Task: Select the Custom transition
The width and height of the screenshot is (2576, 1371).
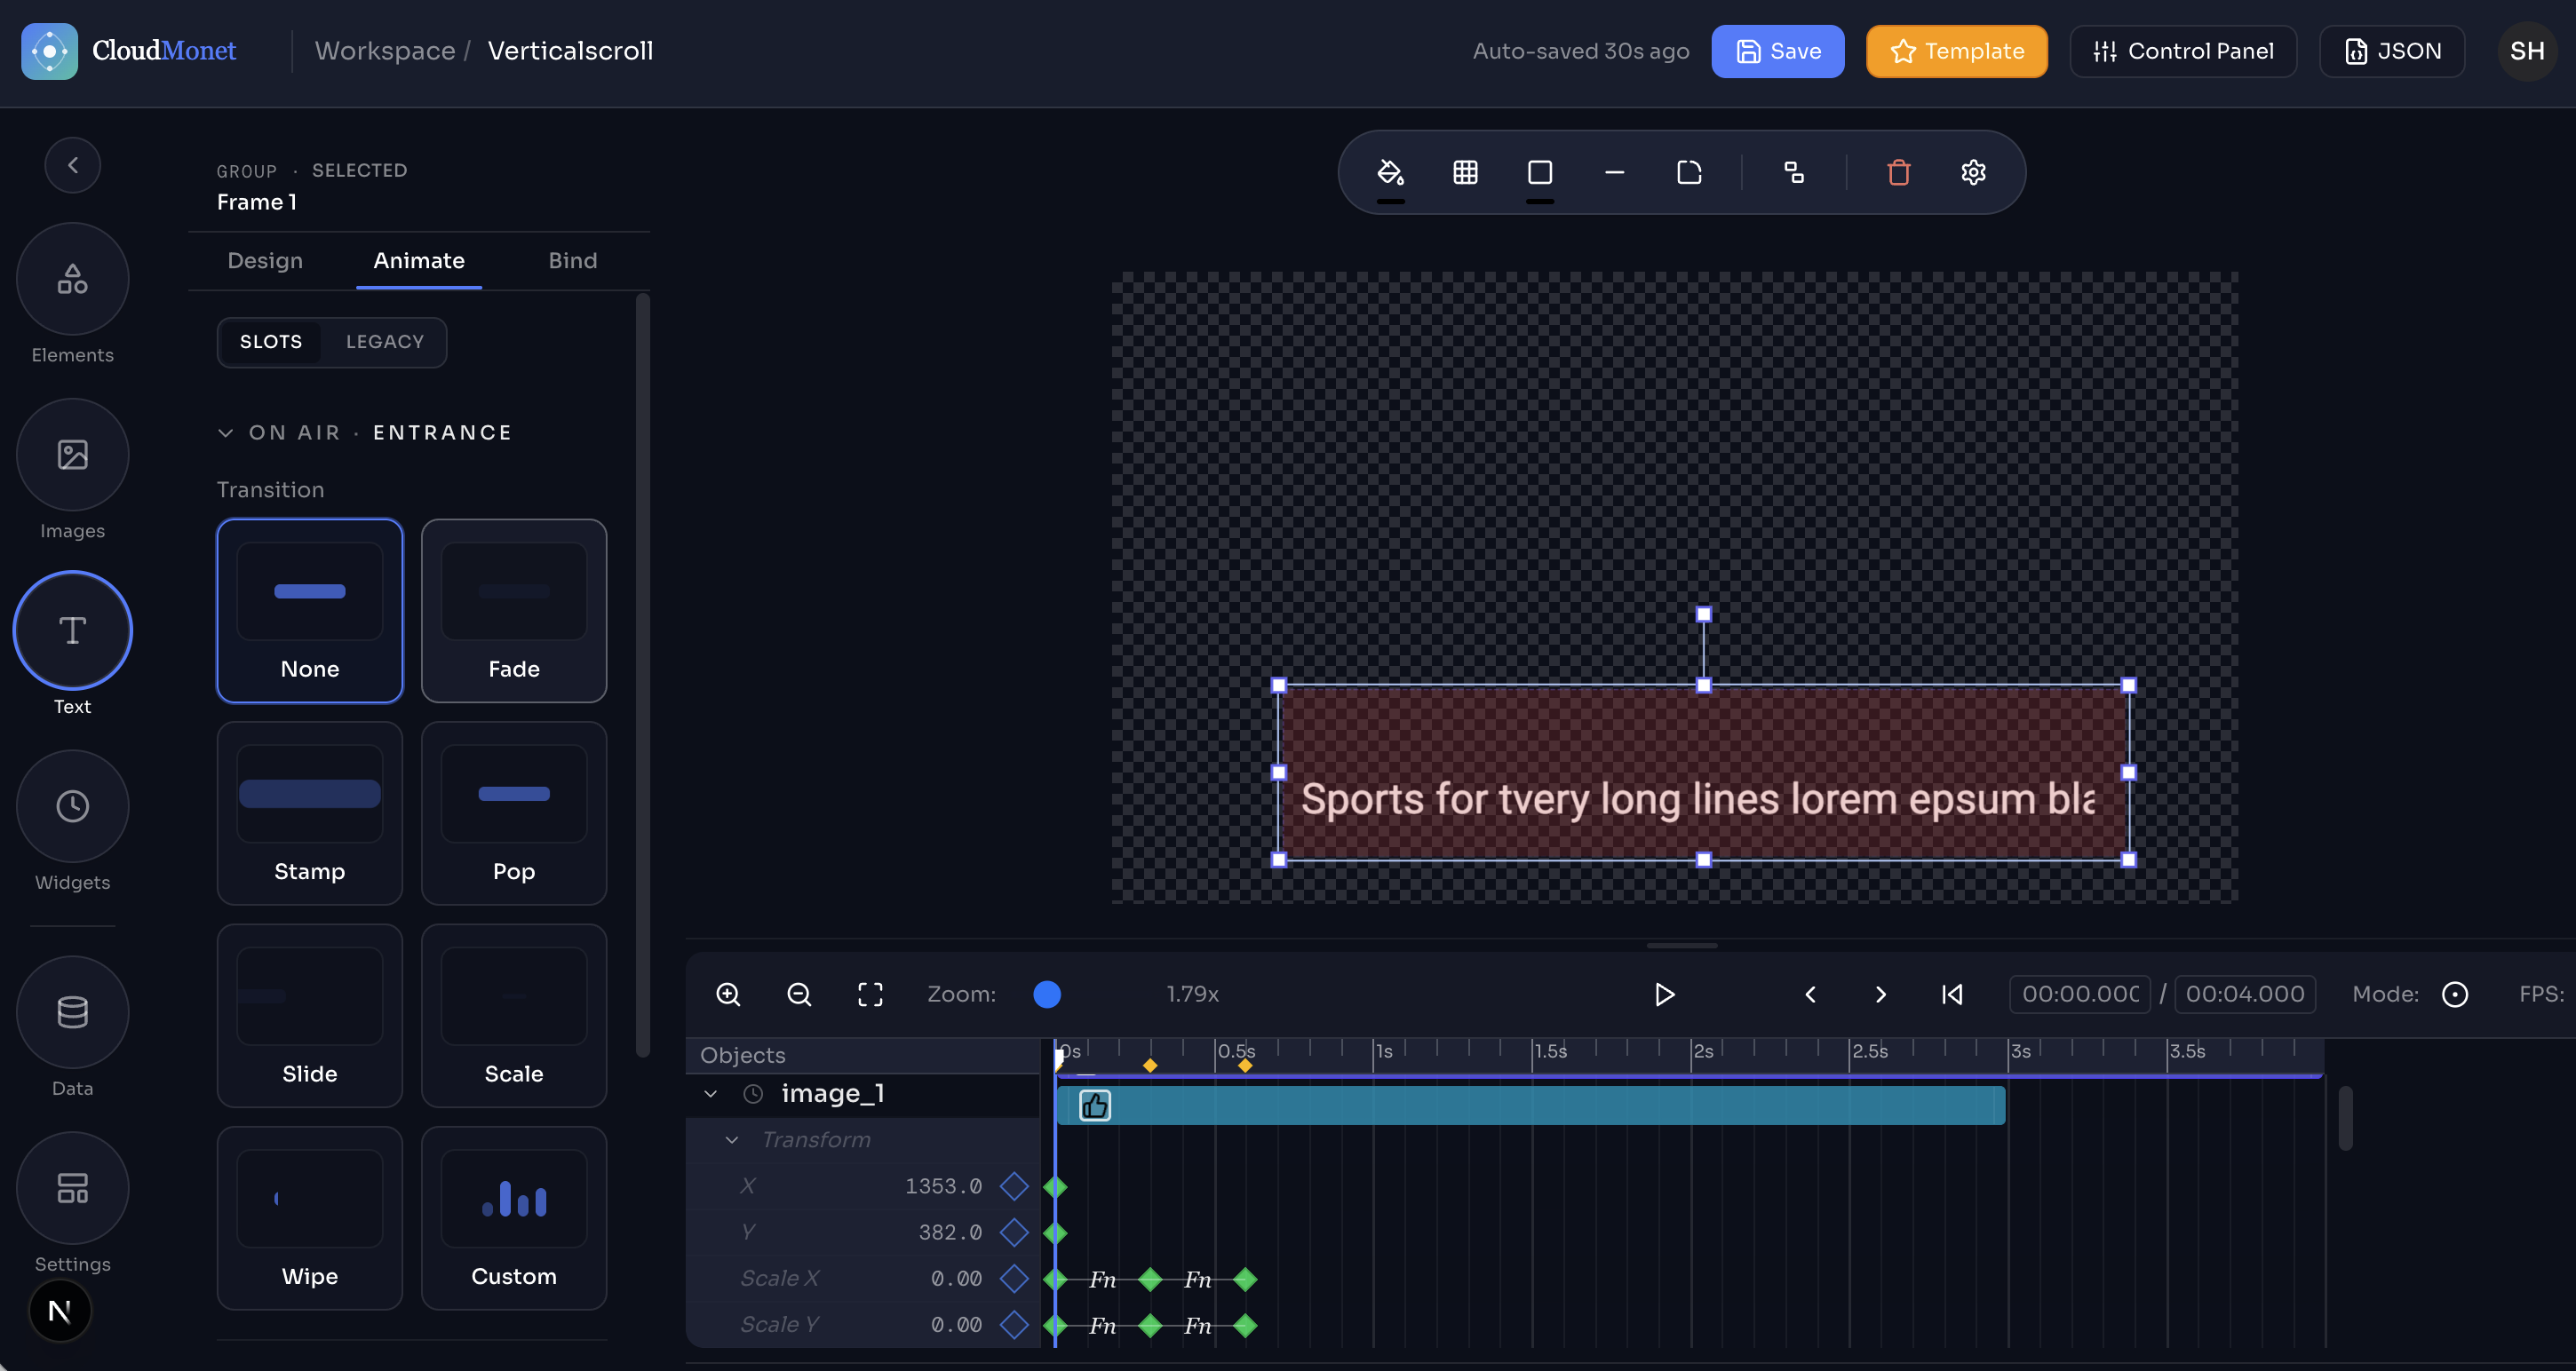Action: (514, 1218)
